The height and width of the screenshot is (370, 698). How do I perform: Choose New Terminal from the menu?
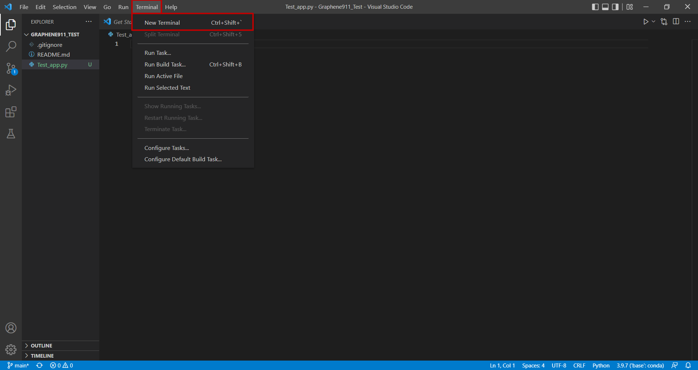coord(193,23)
